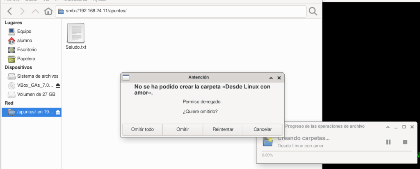Stop the folder creation operation
The width and height of the screenshot is (420, 169).
[405, 142]
